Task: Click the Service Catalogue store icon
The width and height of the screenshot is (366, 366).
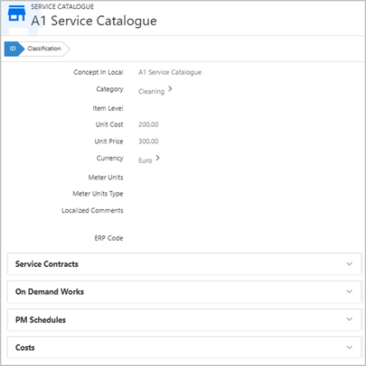Action: (16, 14)
